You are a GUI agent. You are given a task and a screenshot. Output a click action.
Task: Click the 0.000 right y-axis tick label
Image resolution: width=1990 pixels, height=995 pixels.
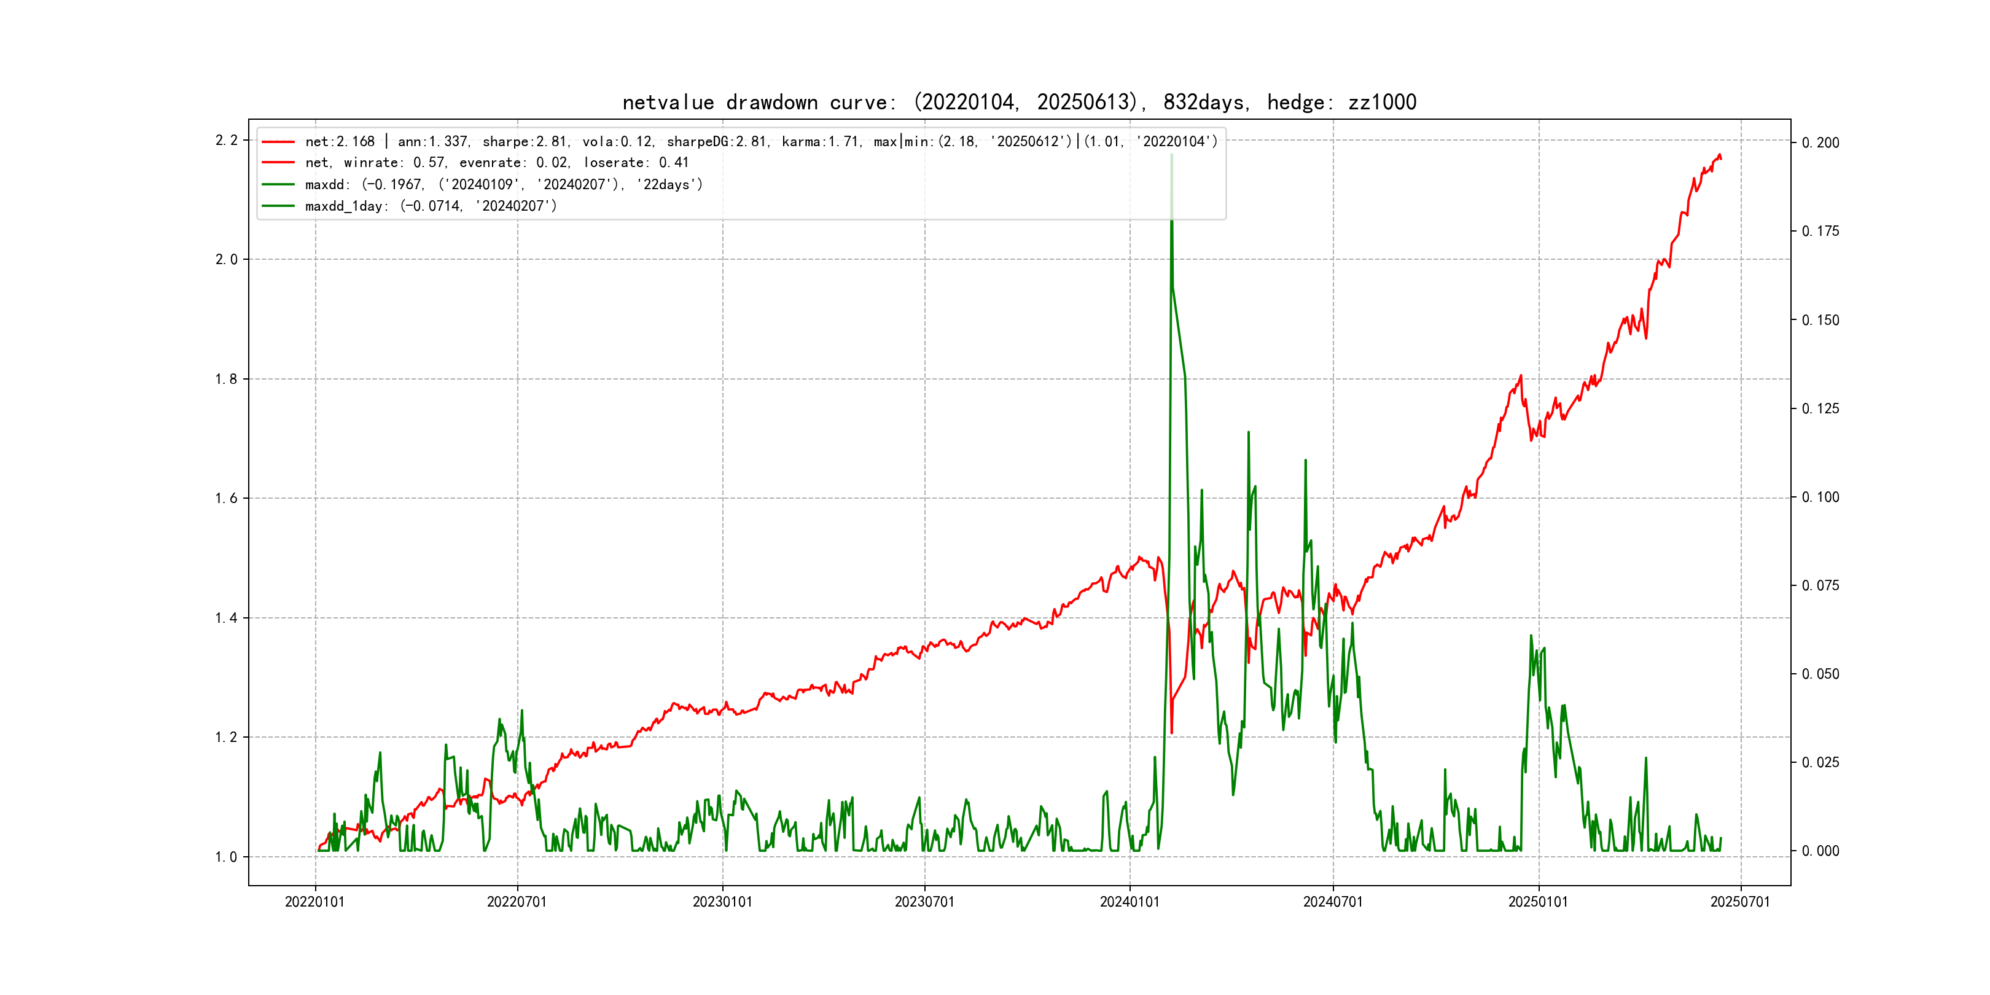coord(1820,851)
